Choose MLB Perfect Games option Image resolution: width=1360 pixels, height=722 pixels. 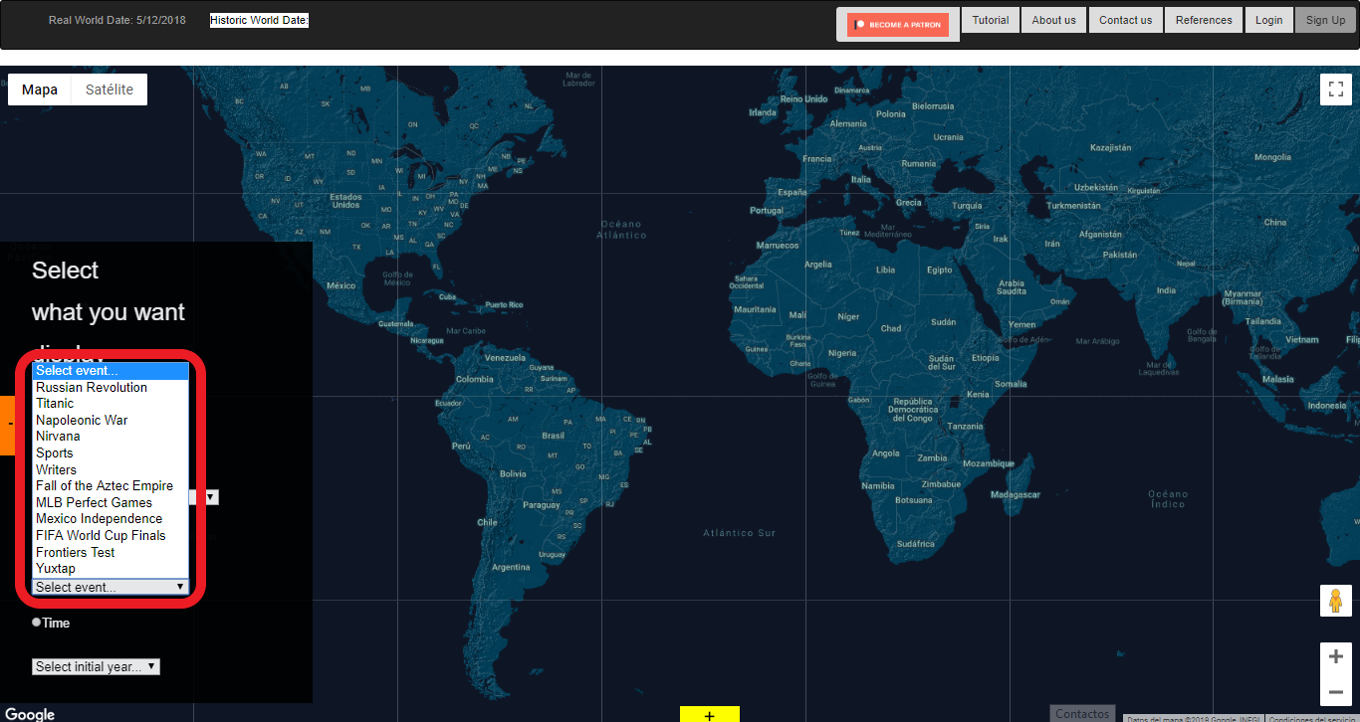click(x=110, y=502)
